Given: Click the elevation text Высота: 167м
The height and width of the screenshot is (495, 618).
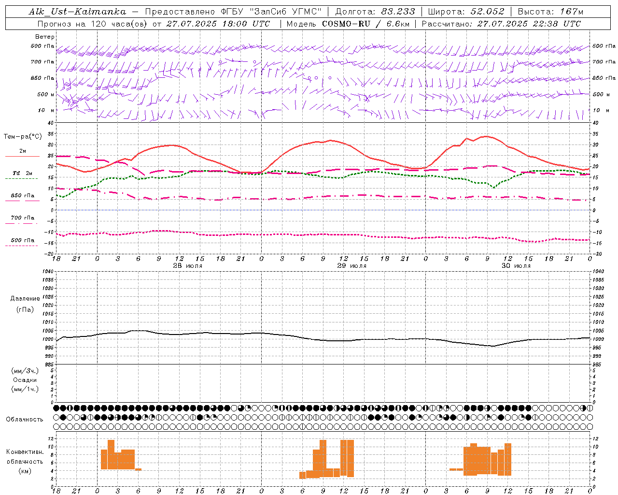Looking at the screenshot, I should coord(550,12).
